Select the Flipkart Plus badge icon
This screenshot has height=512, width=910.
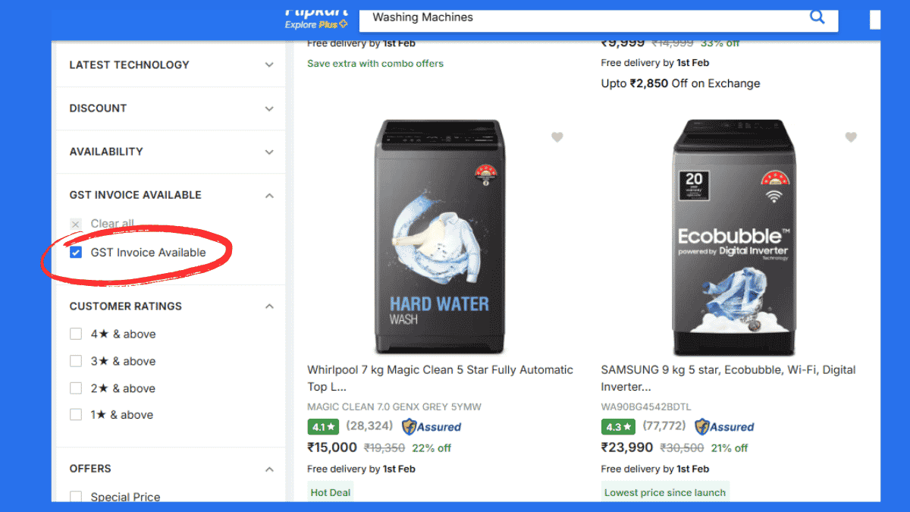pos(344,24)
